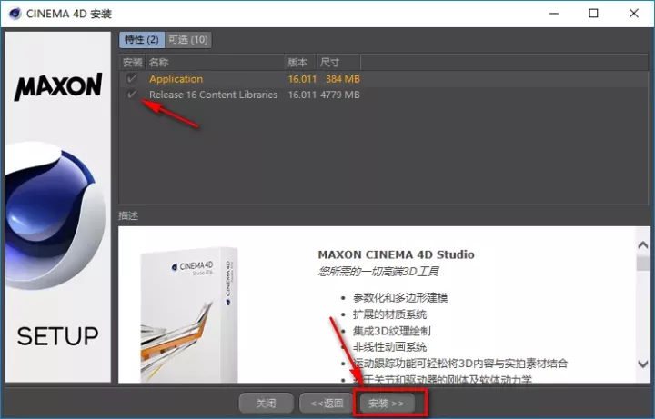
Task: Click the 关闭 button
Action: [x=266, y=403]
